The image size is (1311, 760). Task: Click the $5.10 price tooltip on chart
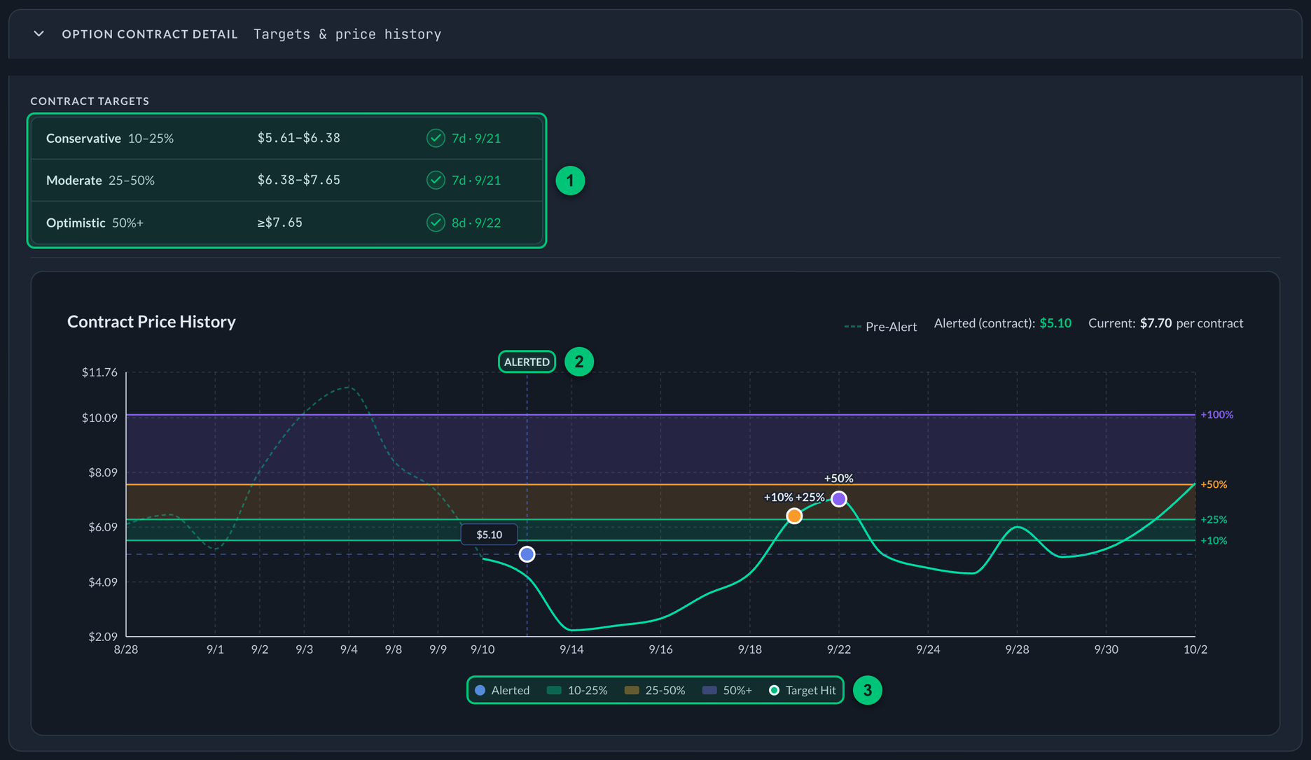click(x=489, y=535)
